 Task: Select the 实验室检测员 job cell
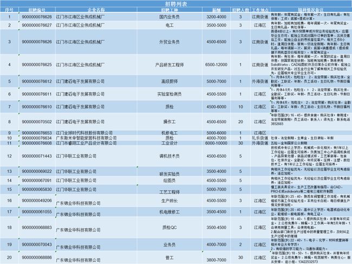(170, 94)
